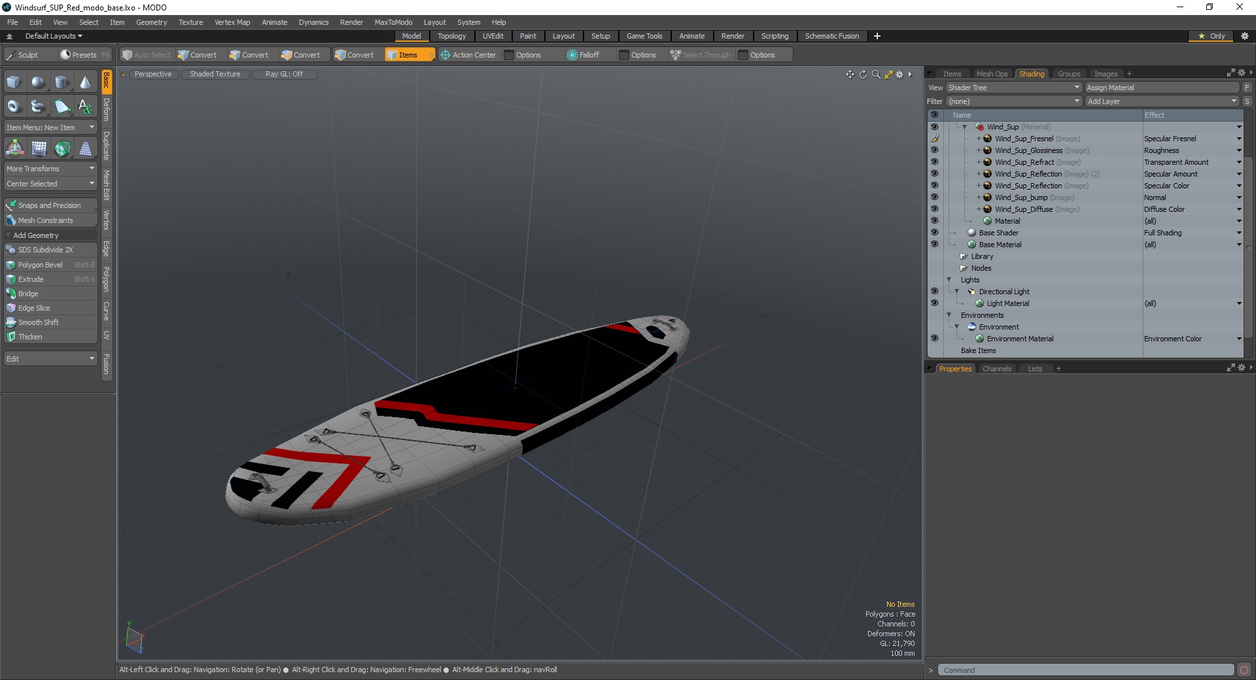Toggle visibility of Wind_Sup_Glossiness layer
This screenshot has width=1256, height=680.
934,150
